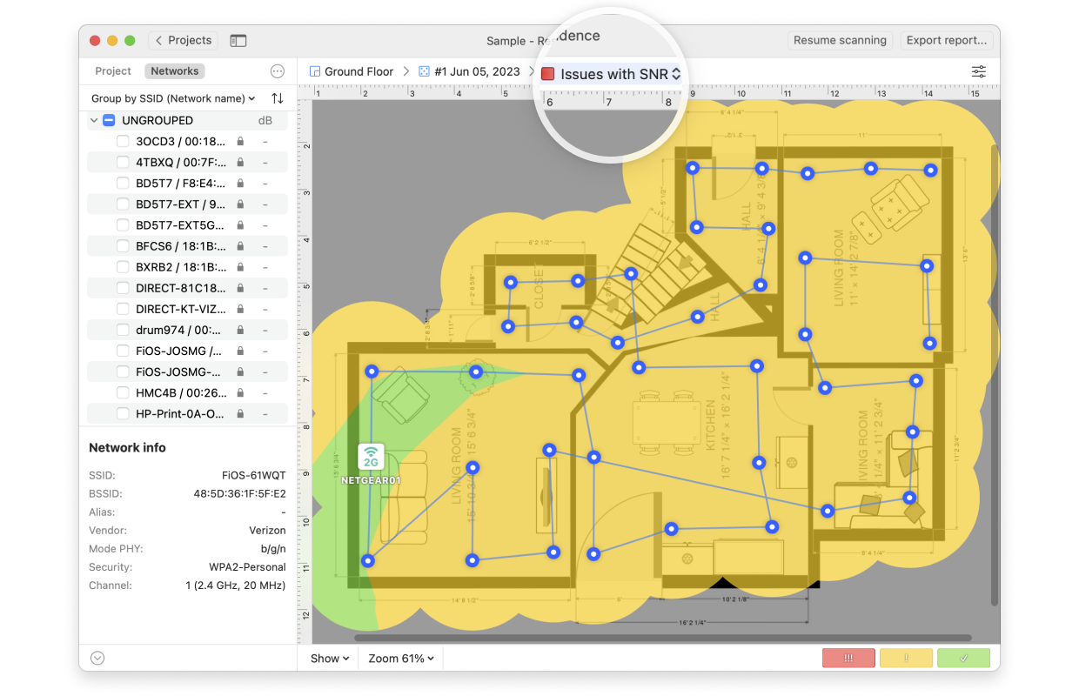The height and width of the screenshot is (696, 1079).
Task: Click the Resume scanning button
Action: point(840,40)
